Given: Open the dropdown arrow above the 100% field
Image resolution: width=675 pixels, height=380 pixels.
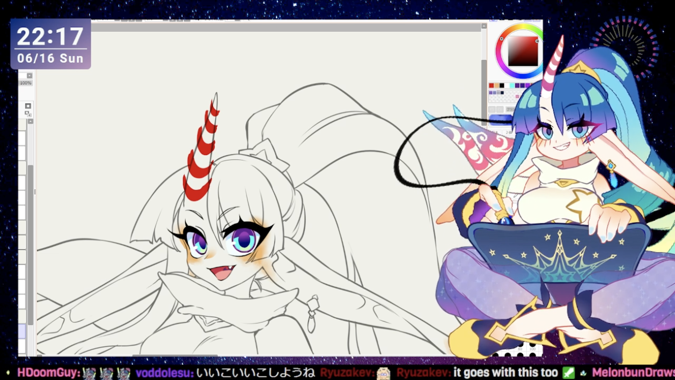Looking at the screenshot, I should 30,76.
